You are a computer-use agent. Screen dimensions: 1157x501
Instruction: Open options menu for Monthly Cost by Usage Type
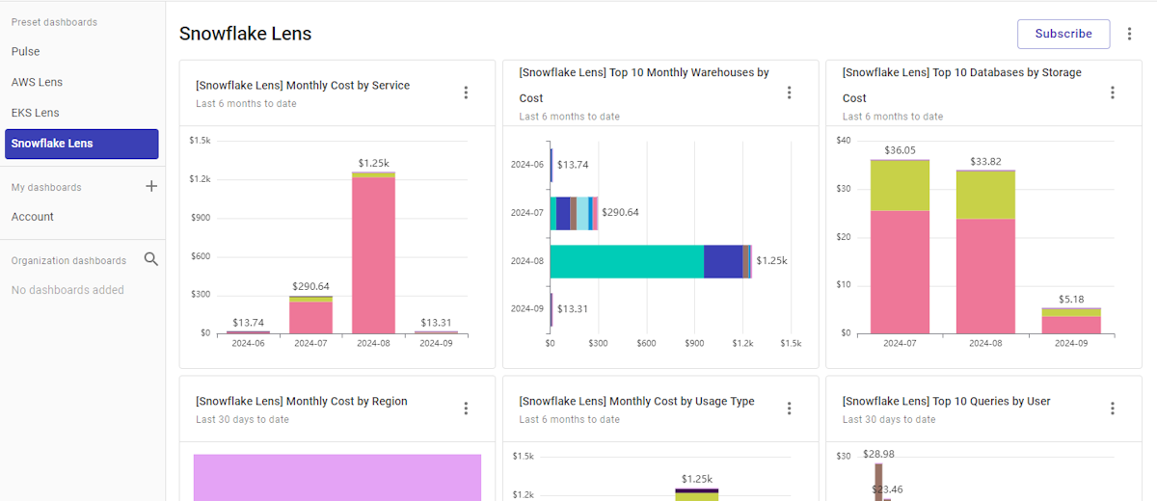pyautogui.click(x=789, y=409)
